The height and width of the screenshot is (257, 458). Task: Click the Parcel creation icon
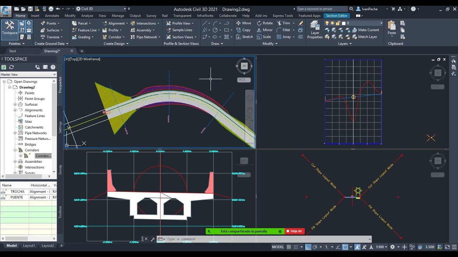coord(74,23)
